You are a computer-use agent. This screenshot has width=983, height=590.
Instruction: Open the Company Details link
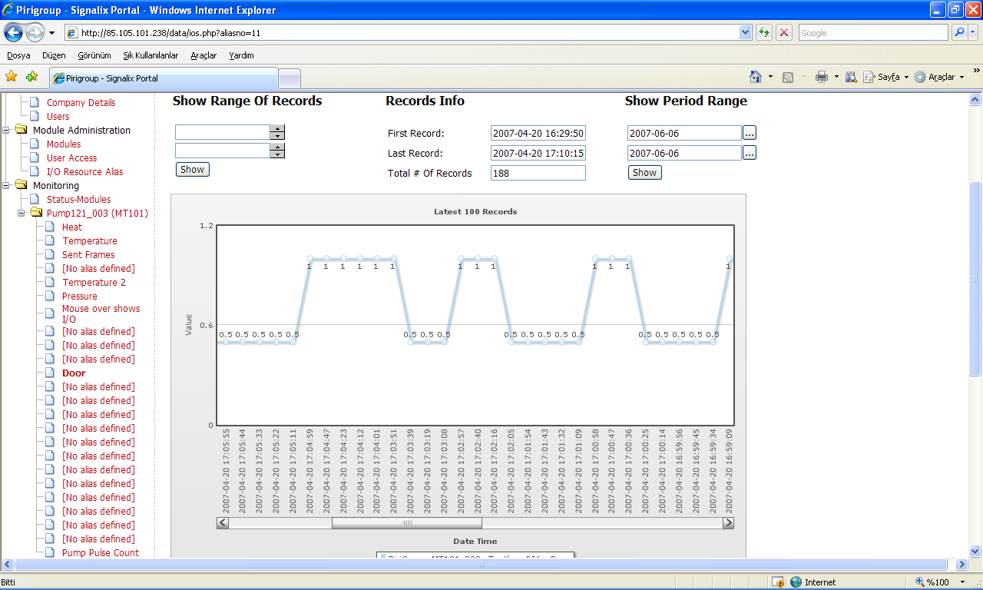tap(81, 102)
